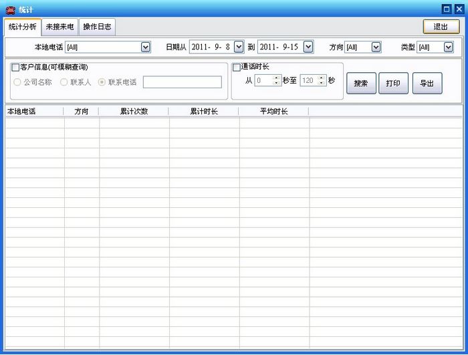
Task: Click the 导出 button
Action: pyautogui.click(x=427, y=84)
